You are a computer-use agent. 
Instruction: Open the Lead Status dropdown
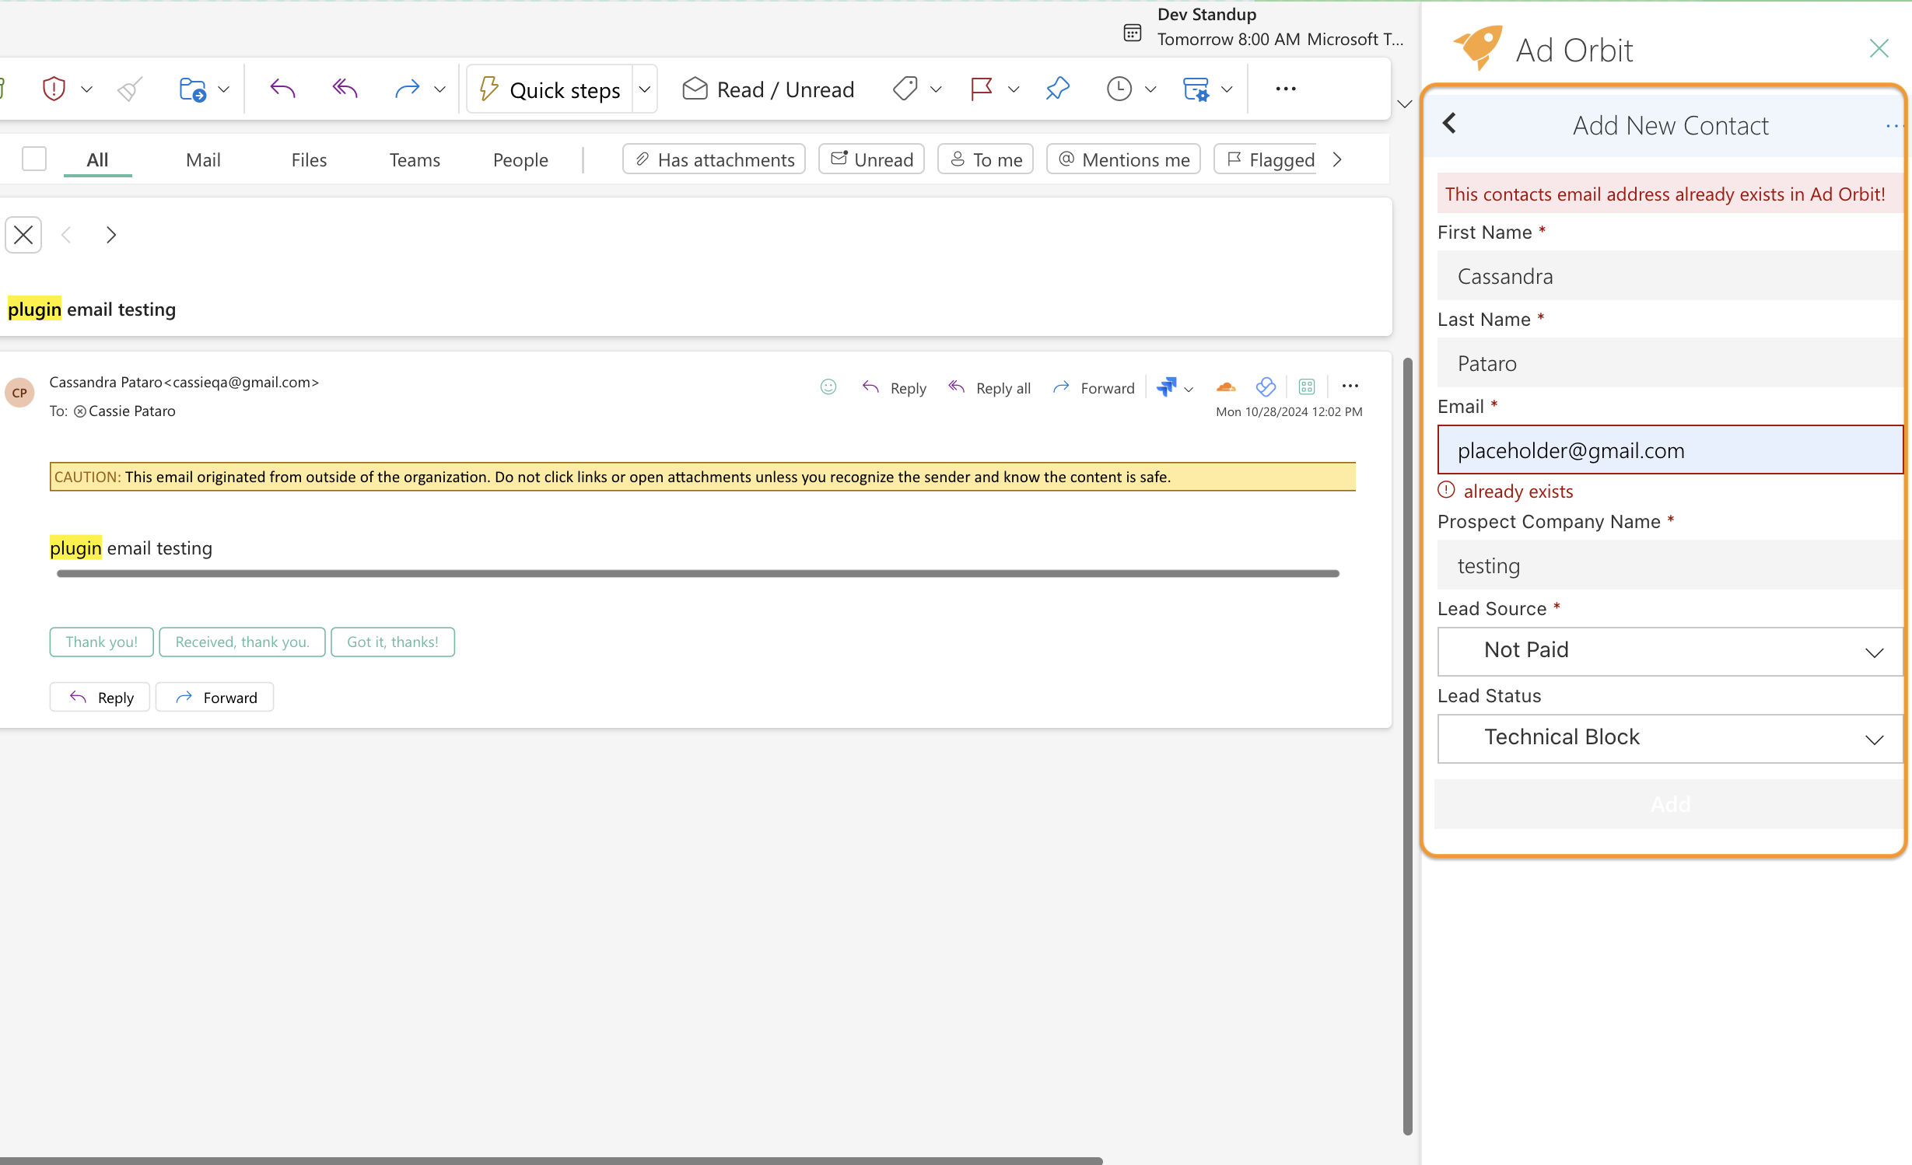click(x=1670, y=738)
